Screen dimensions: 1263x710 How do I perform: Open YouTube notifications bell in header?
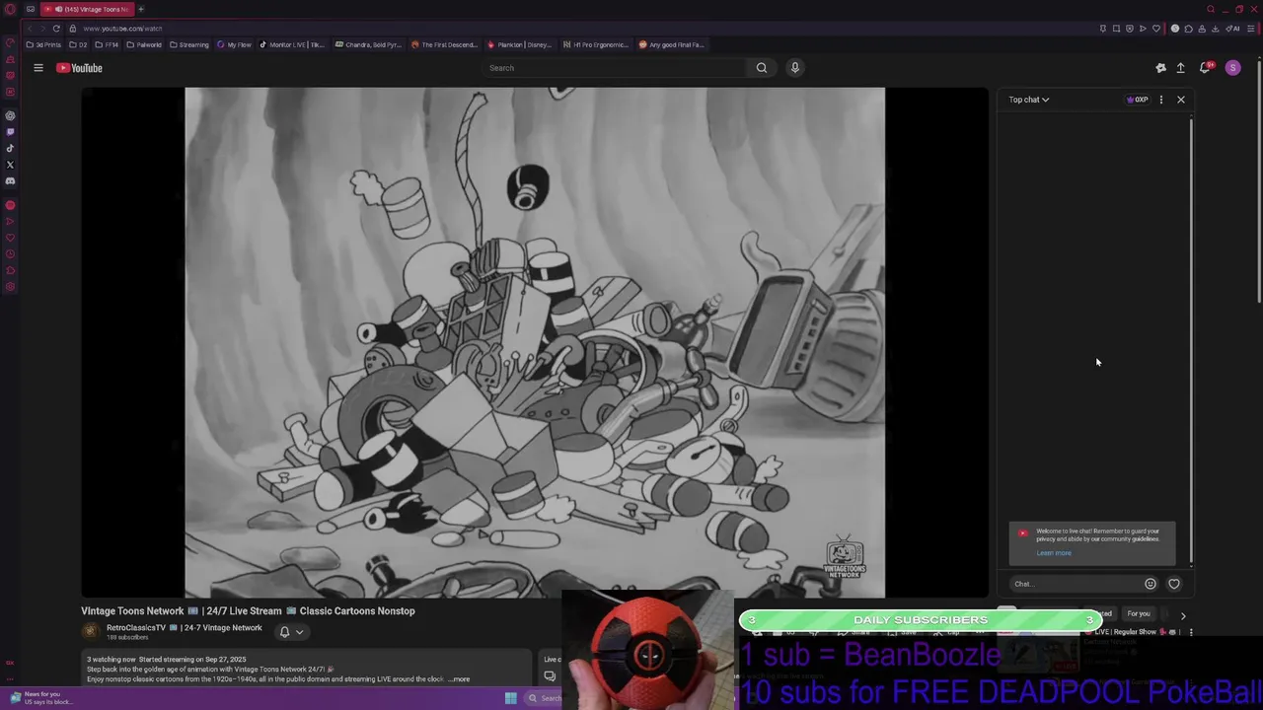coord(1205,68)
